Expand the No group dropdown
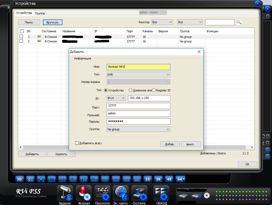 pyautogui.click(x=138, y=129)
